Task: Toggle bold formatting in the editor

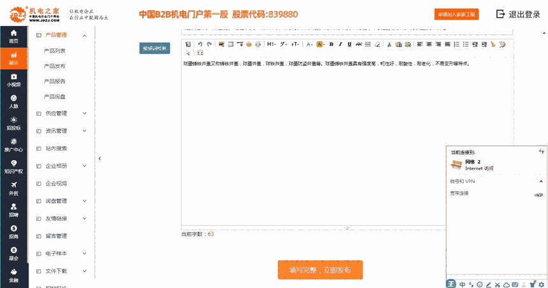Action: click(x=331, y=45)
